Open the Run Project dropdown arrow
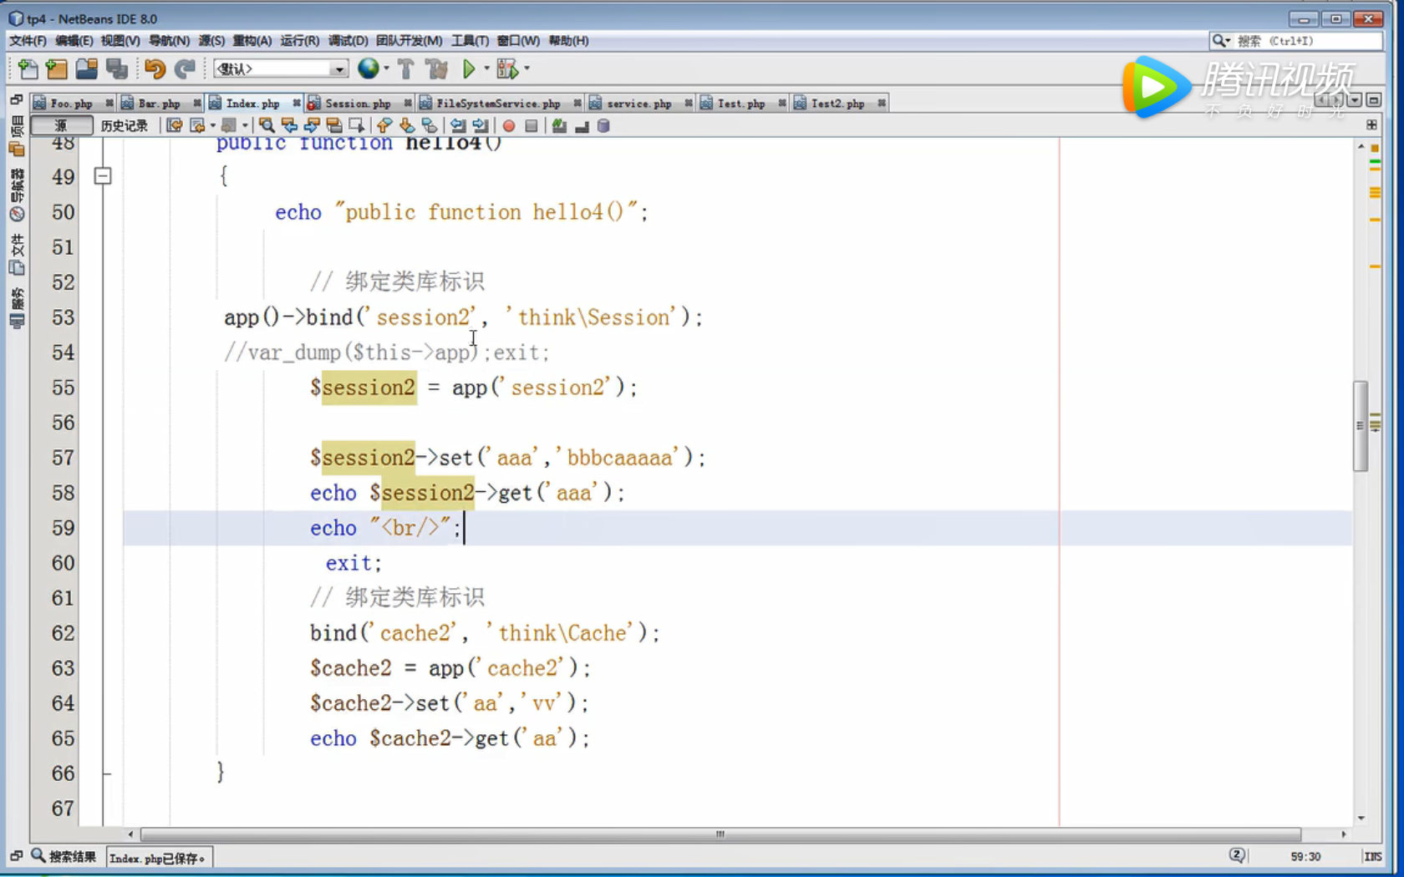This screenshot has height=877, width=1404. coord(486,69)
